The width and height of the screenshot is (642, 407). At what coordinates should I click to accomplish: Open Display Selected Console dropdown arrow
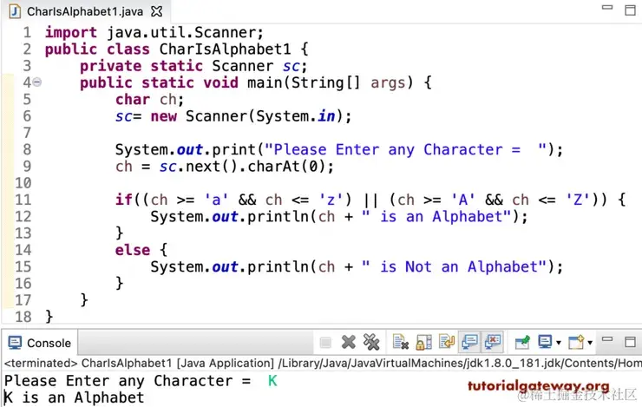559,343
